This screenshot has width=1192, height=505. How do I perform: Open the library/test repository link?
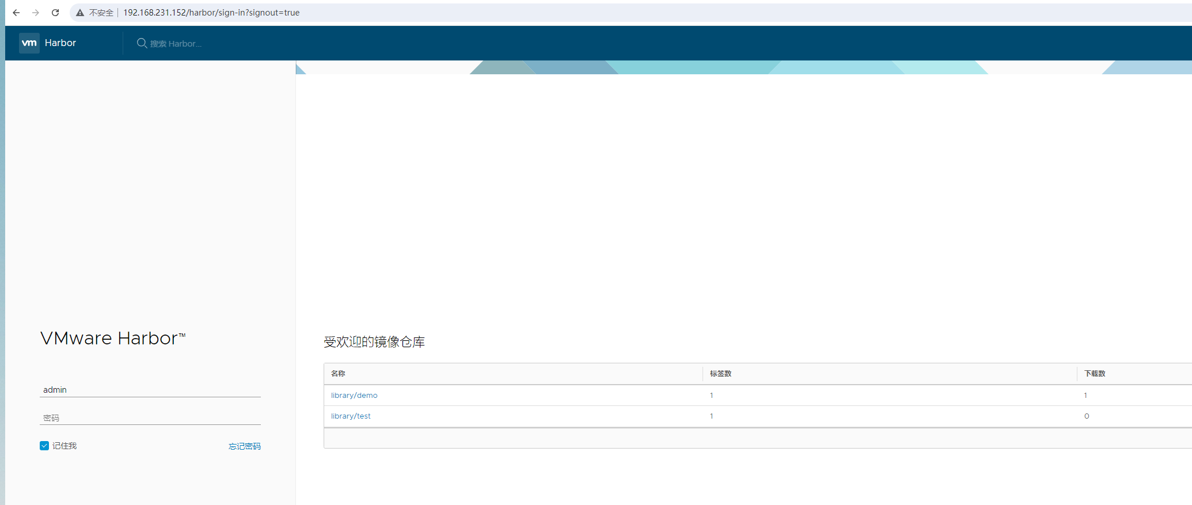(x=351, y=416)
